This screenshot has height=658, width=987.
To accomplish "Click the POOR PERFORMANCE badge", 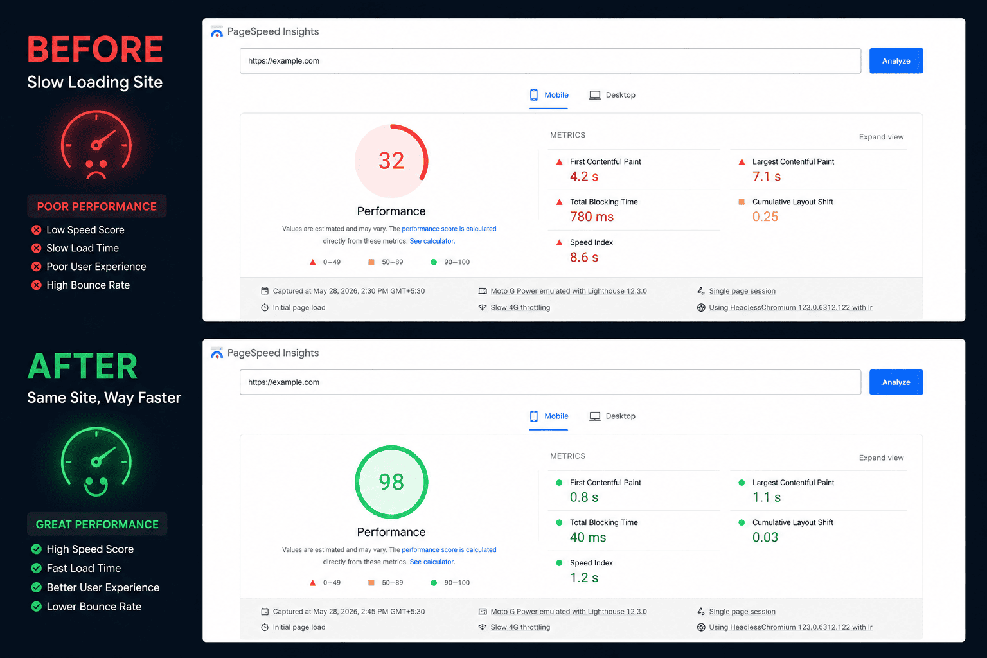I will coord(97,206).
